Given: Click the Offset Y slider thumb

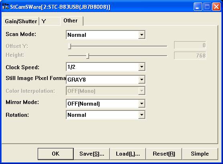Looking at the screenshot, I should pyautogui.click(x=69, y=46).
